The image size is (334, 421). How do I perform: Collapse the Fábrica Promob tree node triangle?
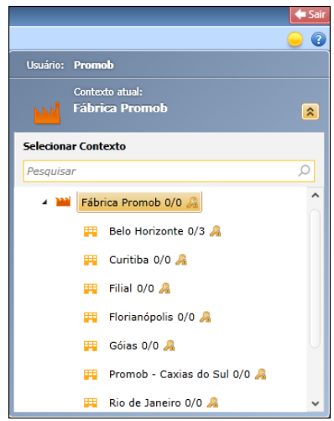pyautogui.click(x=44, y=202)
